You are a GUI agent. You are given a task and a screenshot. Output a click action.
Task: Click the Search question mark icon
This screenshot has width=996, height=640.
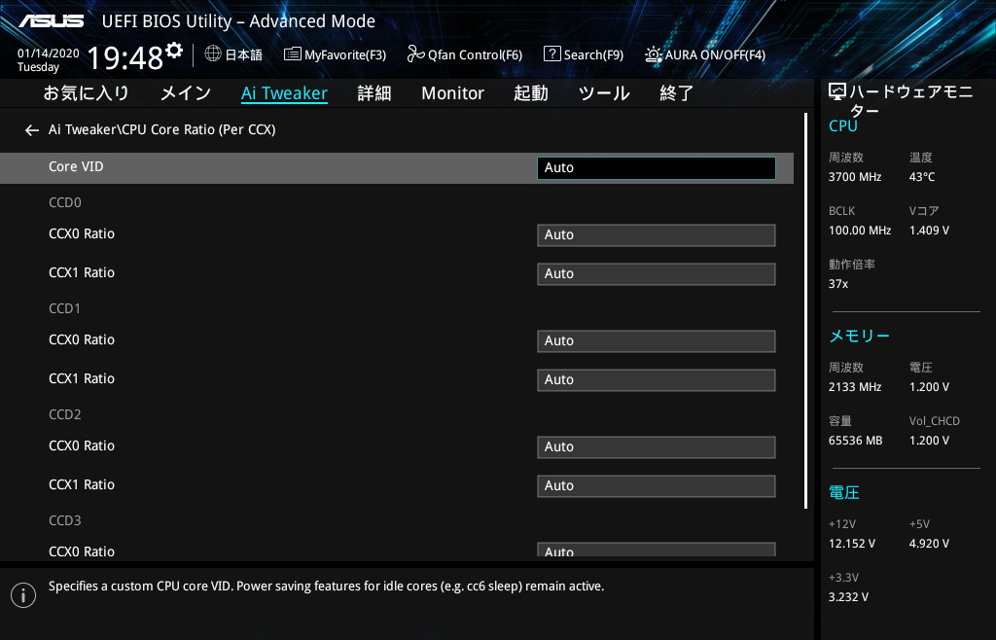[552, 53]
